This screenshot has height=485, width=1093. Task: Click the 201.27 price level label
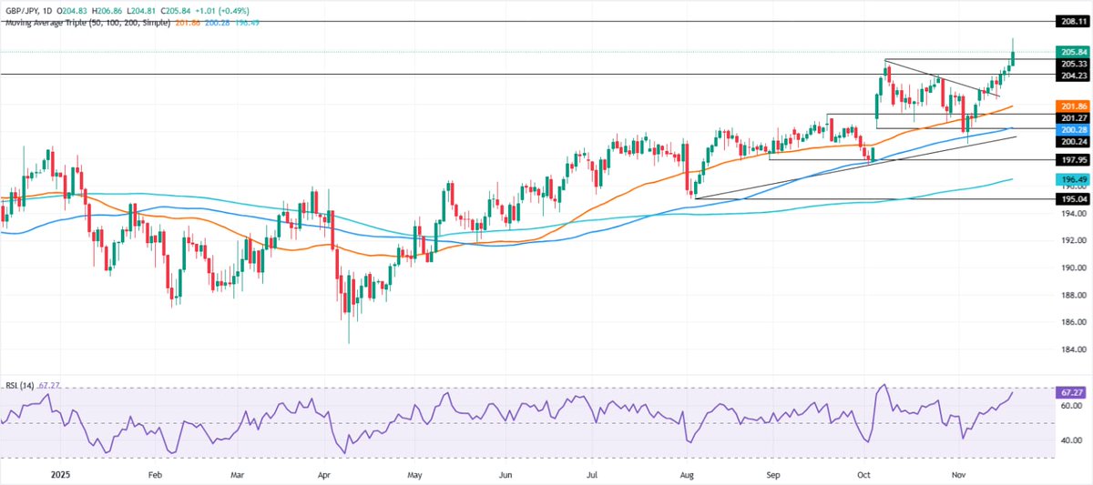click(x=1074, y=117)
